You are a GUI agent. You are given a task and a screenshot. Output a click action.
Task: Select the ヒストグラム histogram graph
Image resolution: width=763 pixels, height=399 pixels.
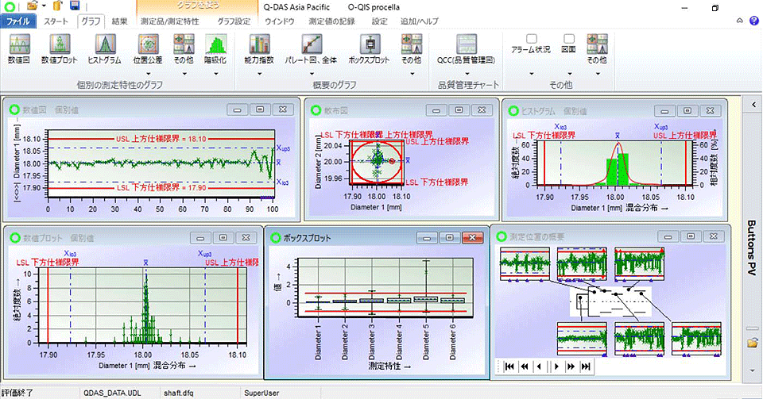point(104,48)
